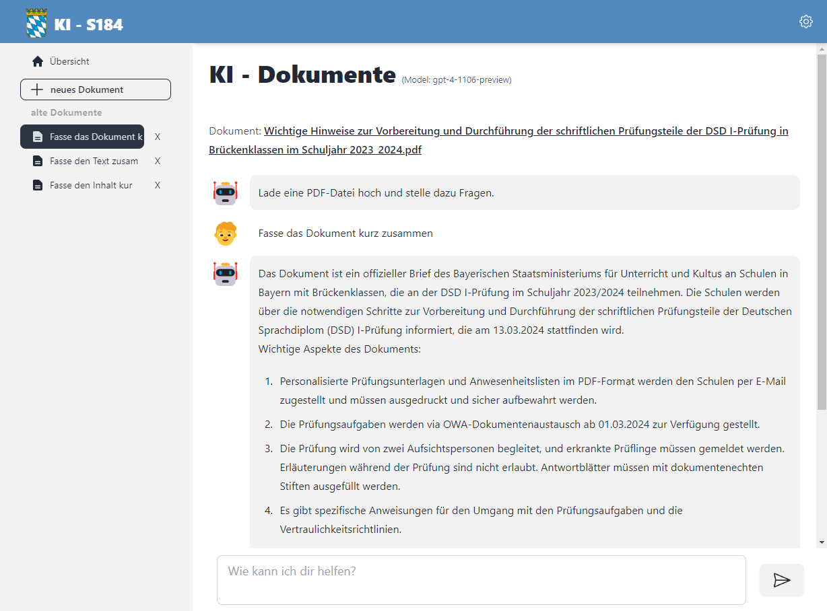Viewport: 827px width, 611px height.
Task: Click list item 1 about 'Personalisierte Prüfungsunterlagen'
Action: point(533,390)
